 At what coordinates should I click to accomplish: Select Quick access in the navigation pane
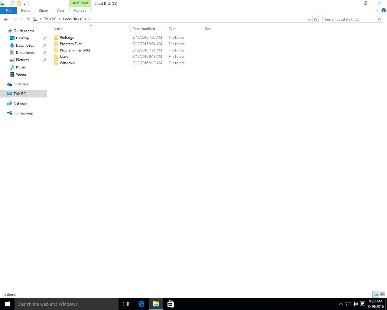click(24, 31)
